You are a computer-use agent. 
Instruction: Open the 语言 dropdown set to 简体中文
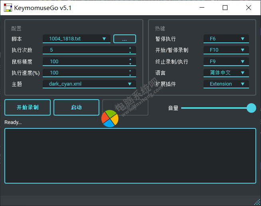pos(226,73)
